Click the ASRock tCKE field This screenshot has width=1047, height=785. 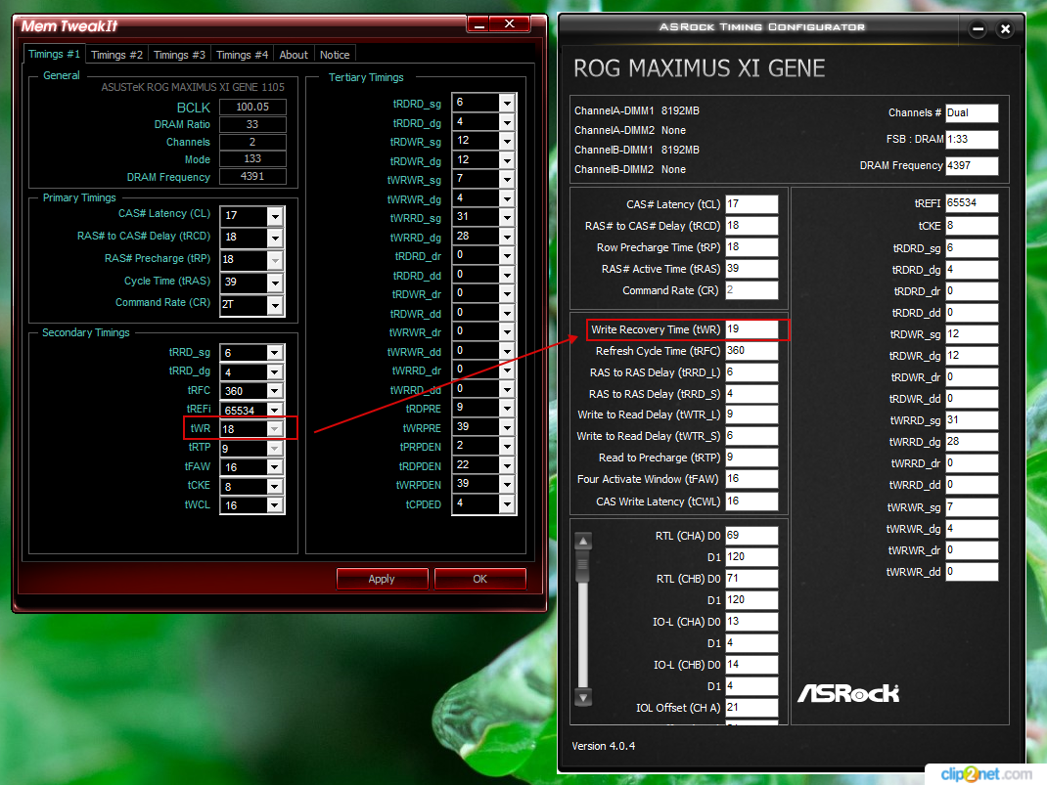972,226
